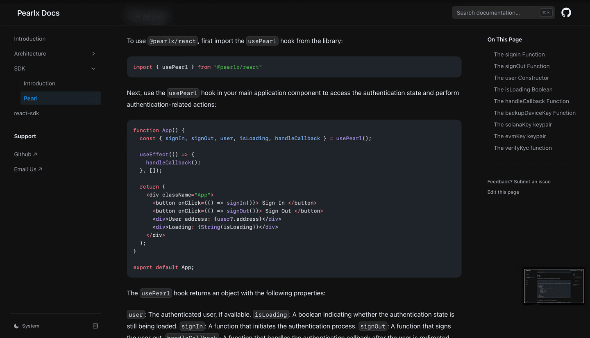
Task: Go to Pearlx Docs home logo
Action: tap(39, 13)
